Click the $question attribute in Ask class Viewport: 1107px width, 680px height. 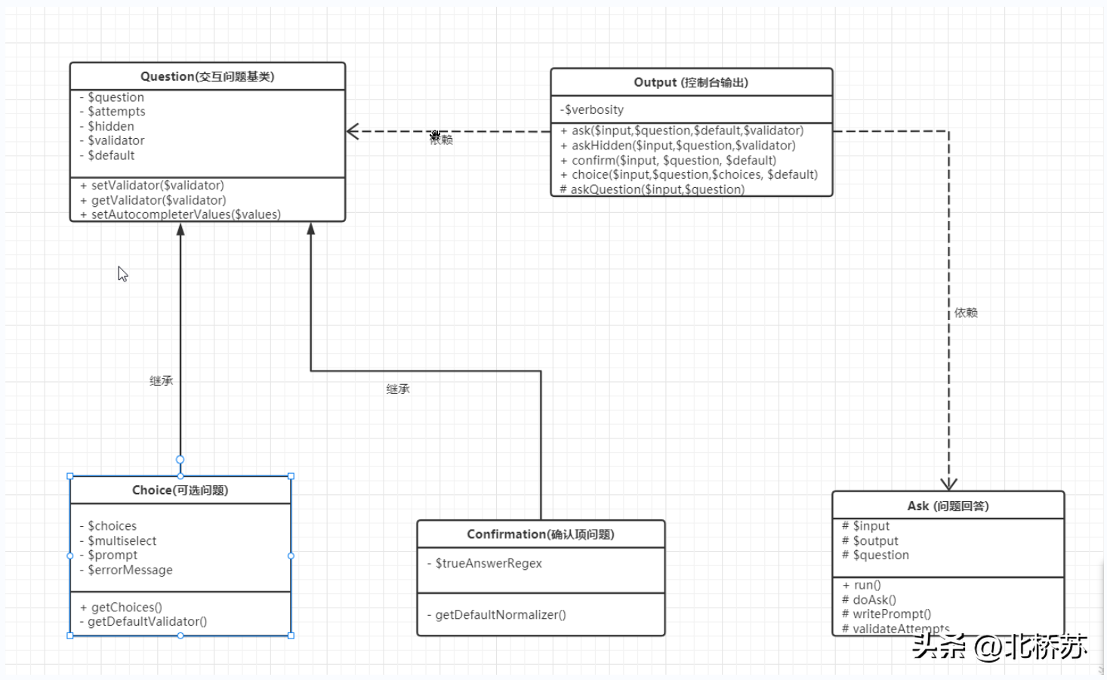(x=876, y=555)
